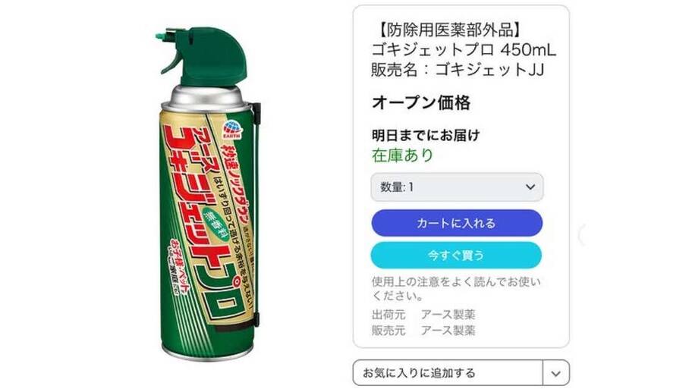Viewport: 692px width, 389px height.
Task: Buy now with 今すぐ買う button
Action: pyautogui.click(x=456, y=256)
